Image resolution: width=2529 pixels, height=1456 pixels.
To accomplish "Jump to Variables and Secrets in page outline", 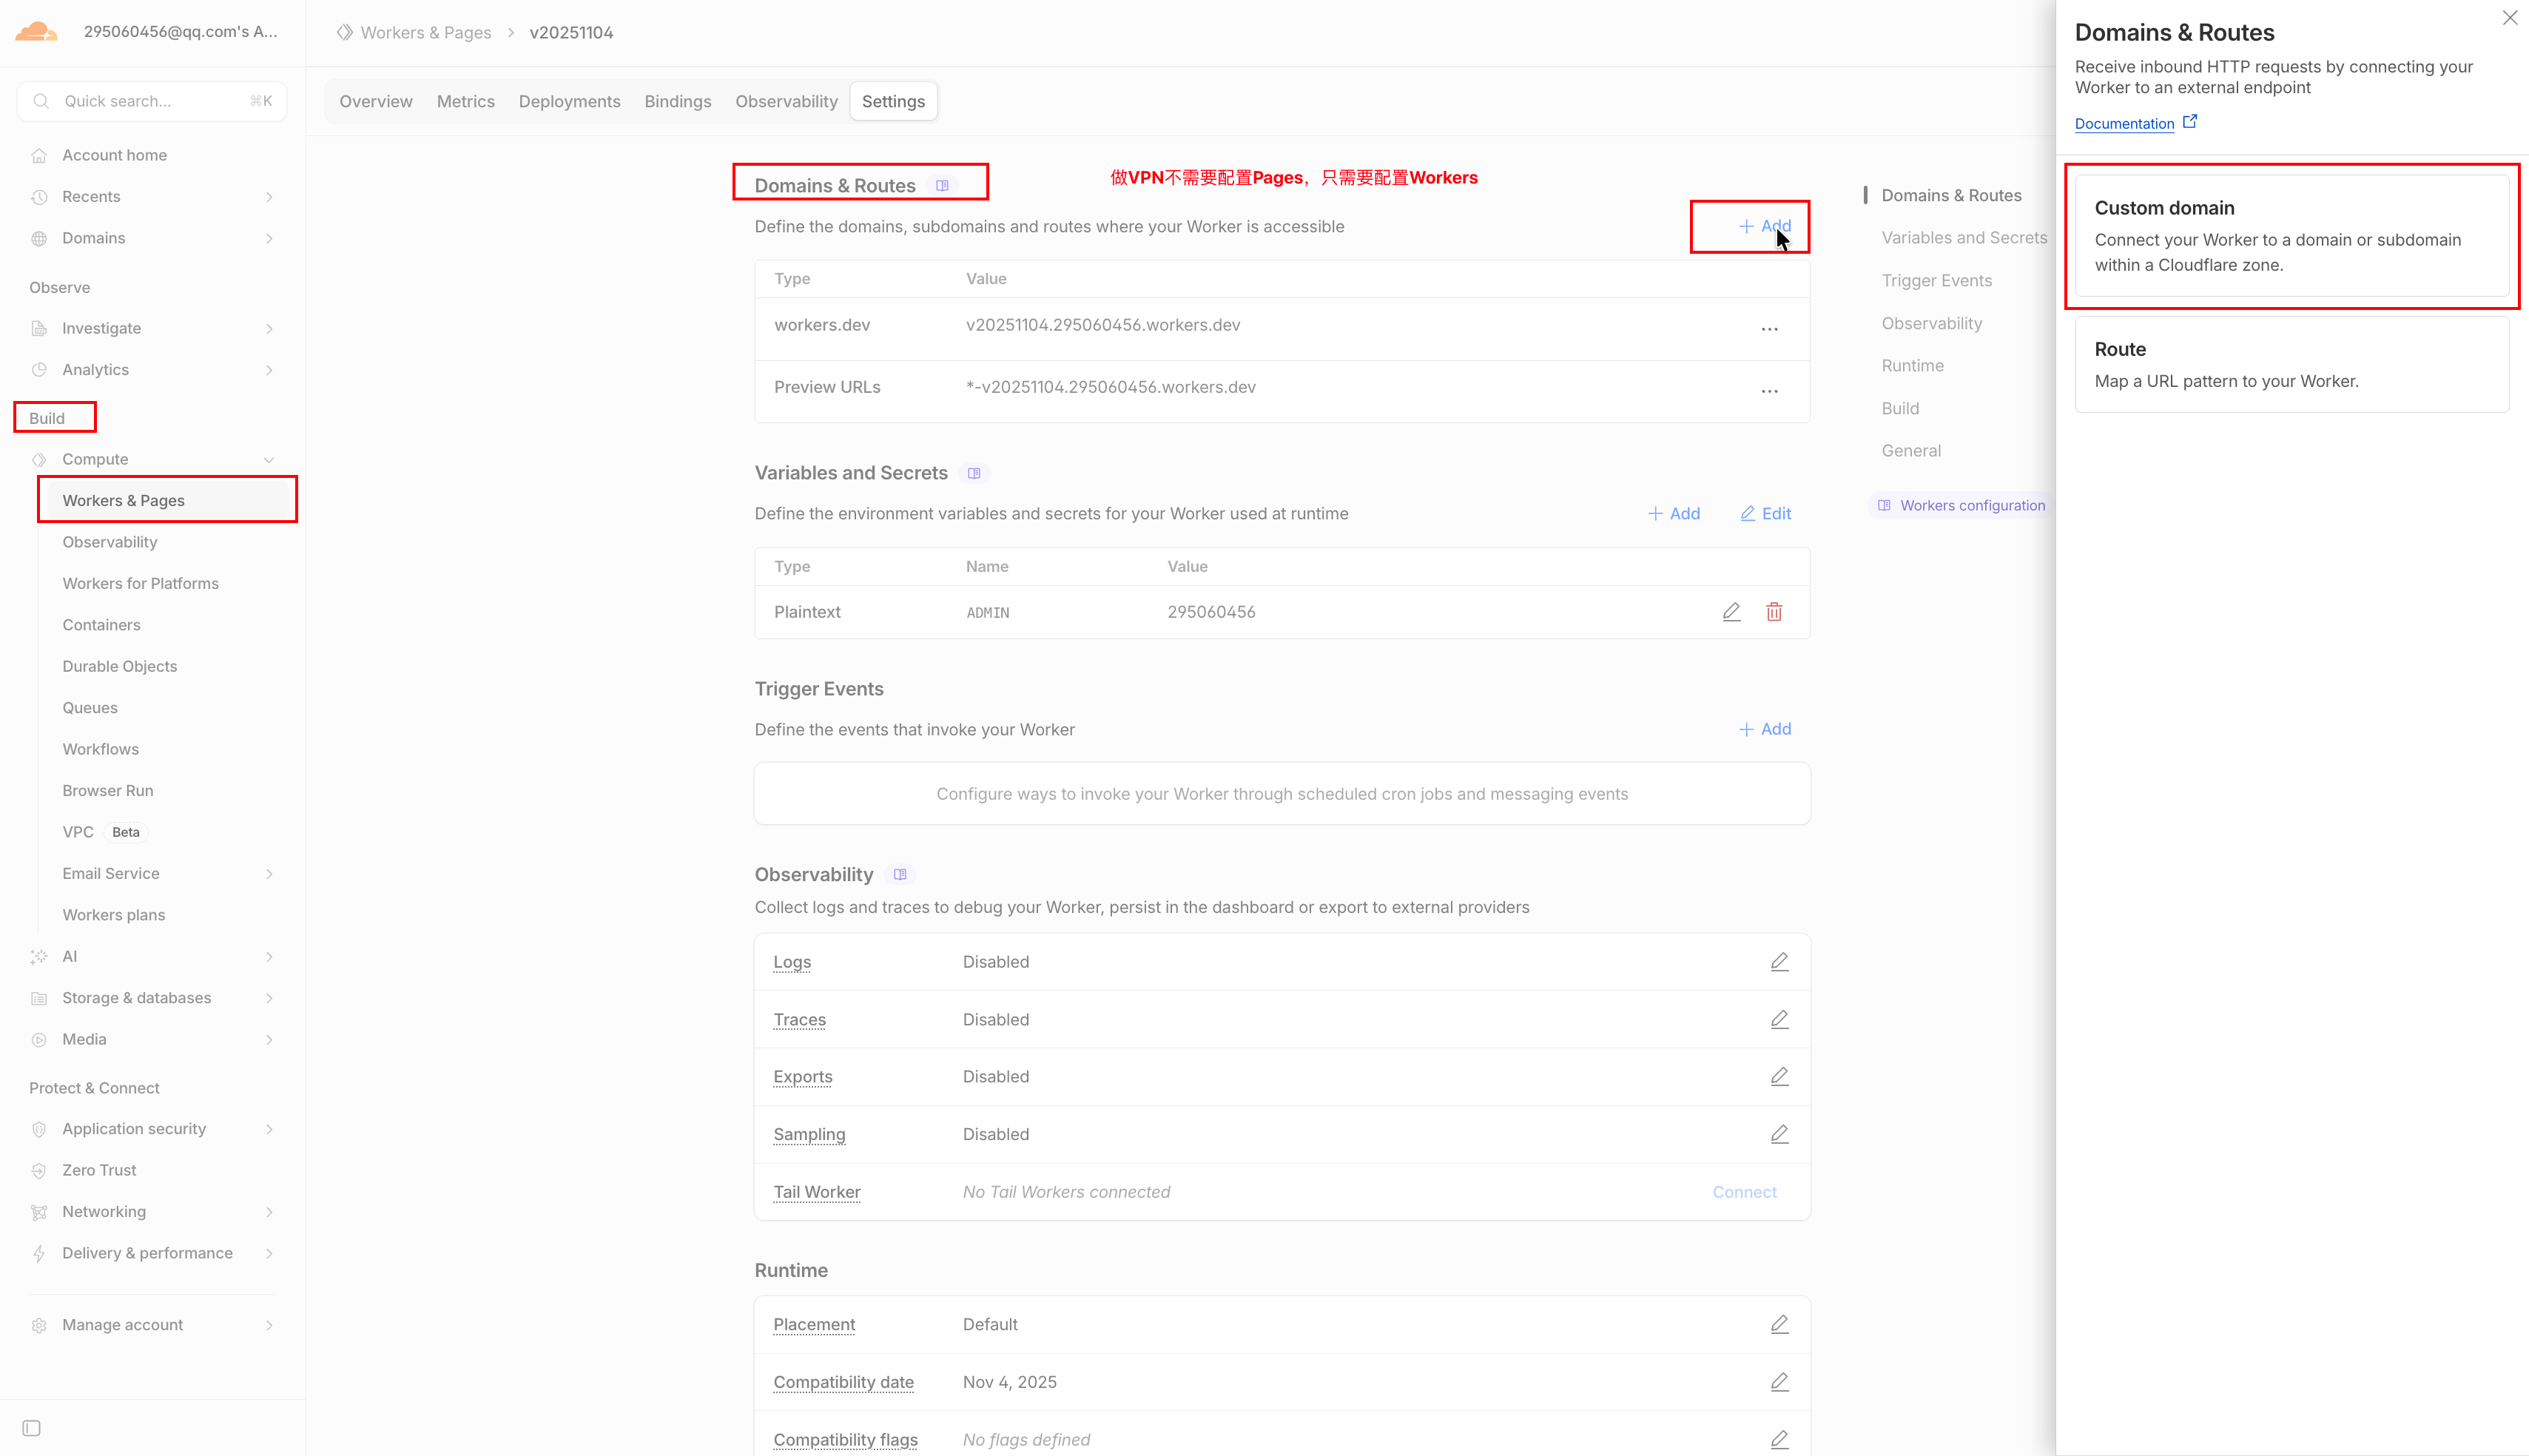I will point(1964,238).
